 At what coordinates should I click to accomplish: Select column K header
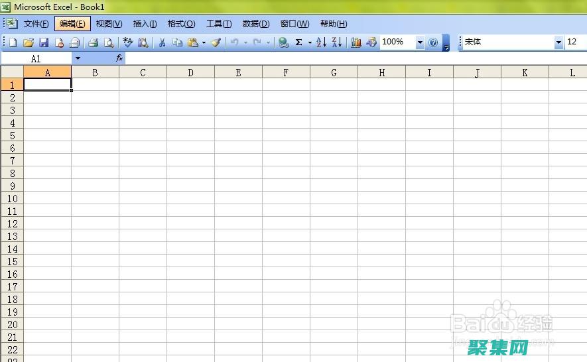[525, 72]
